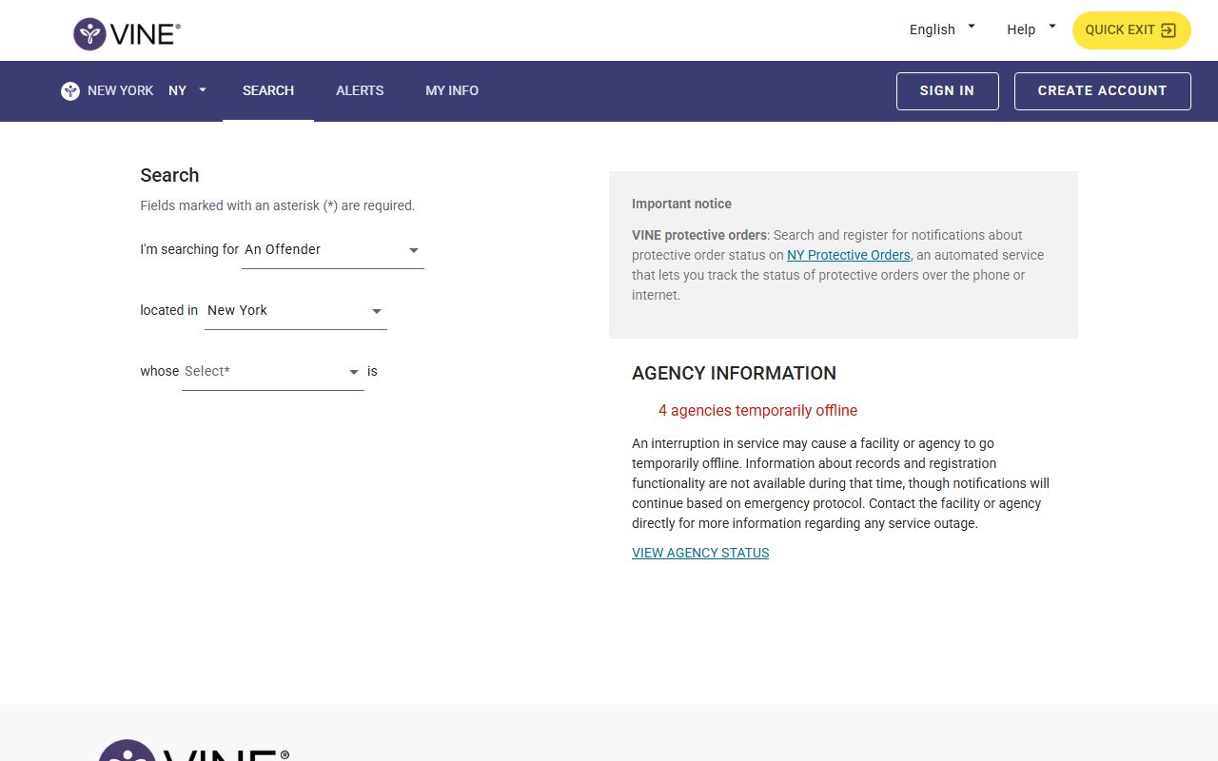Viewport: 1218px width, 761px height.
Task: Open the 'whose Select*' criteria dropdown
Action: 273,372
